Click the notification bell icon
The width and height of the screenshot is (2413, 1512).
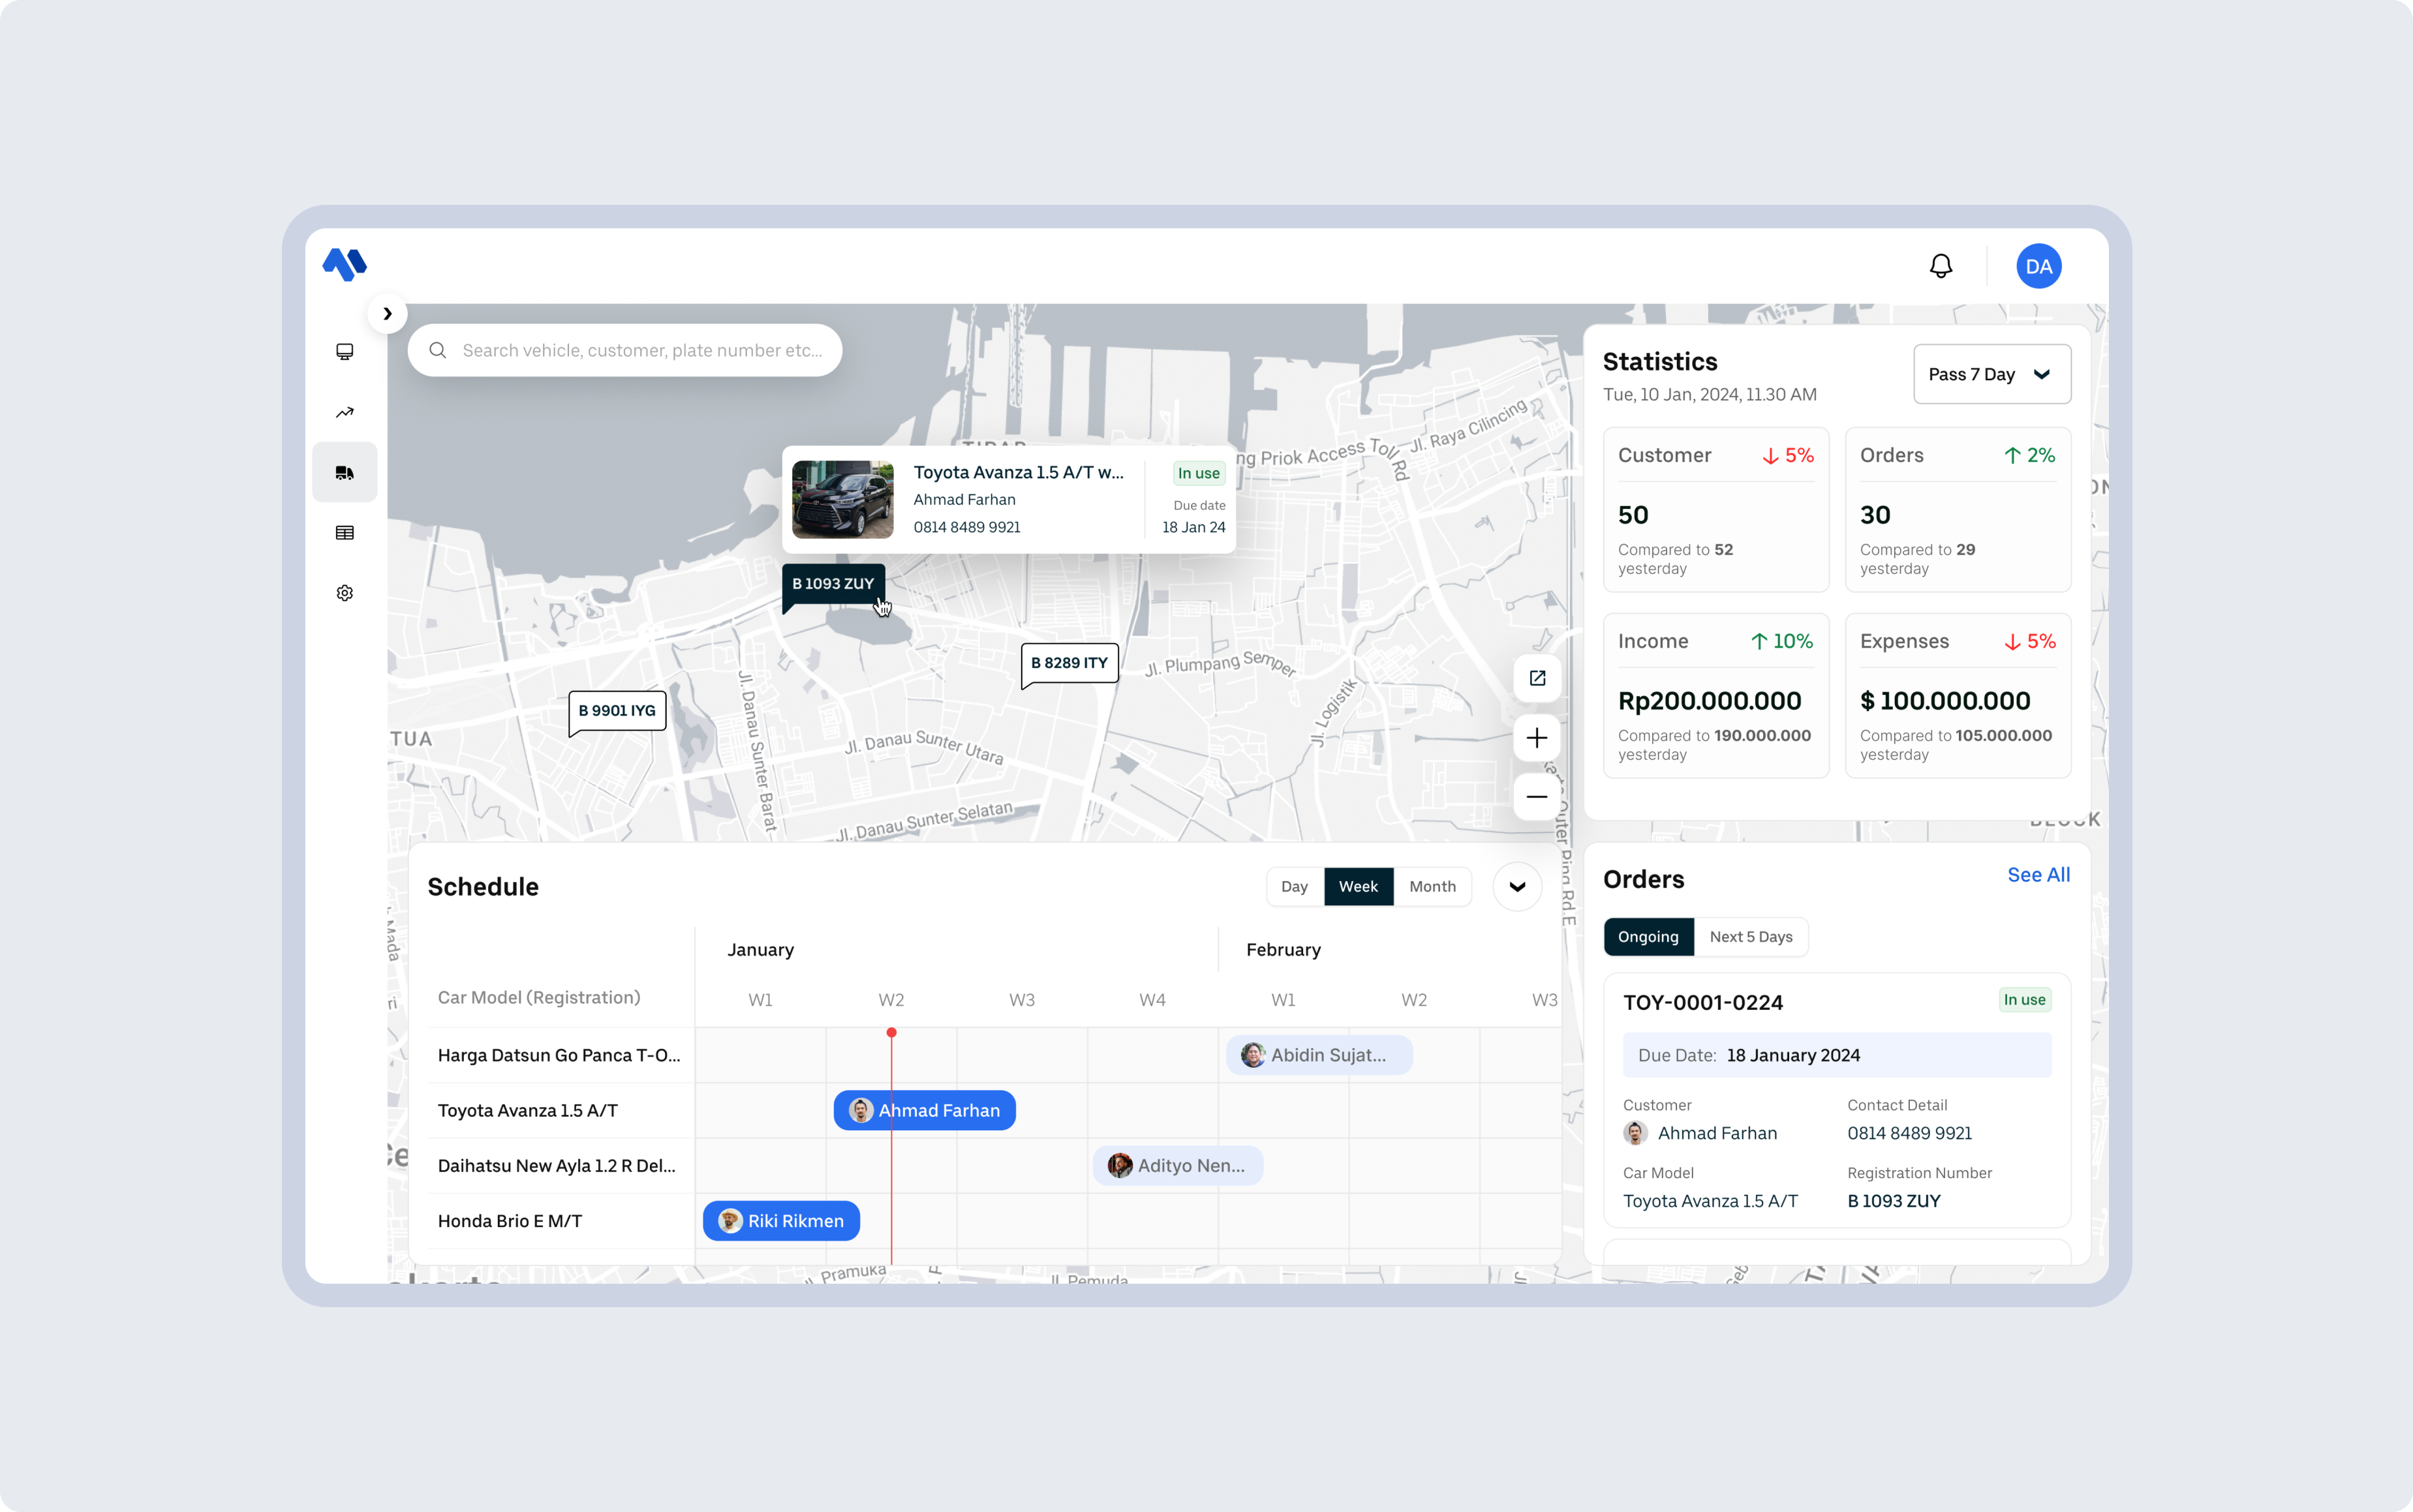tap(1942, 265)
